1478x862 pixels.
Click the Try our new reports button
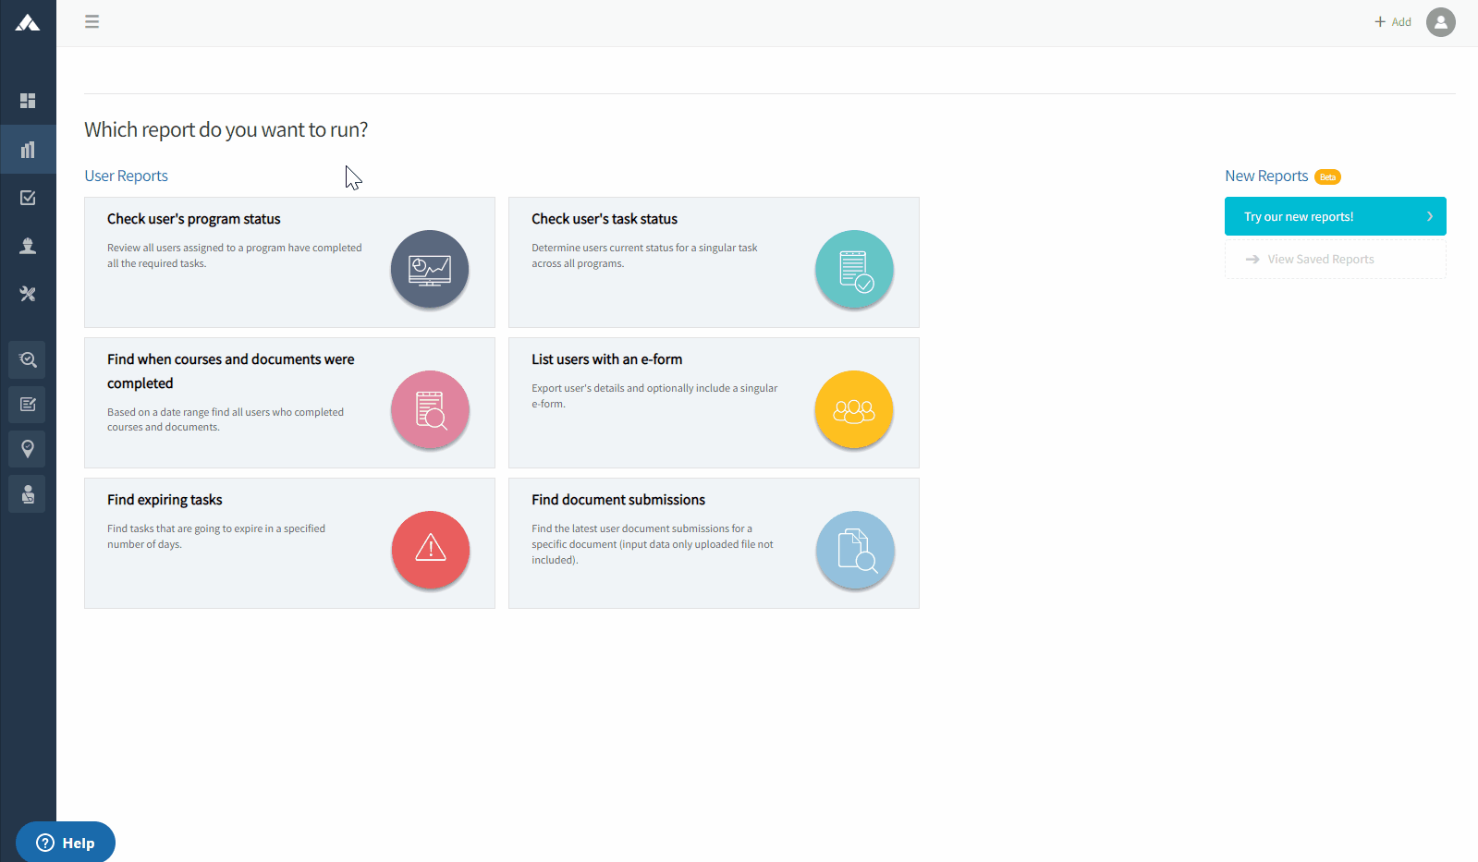[1335, 216]
